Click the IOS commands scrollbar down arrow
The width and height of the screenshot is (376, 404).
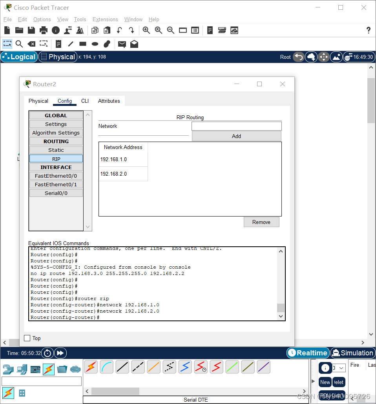pyautogui.click(x=281, y=316)
